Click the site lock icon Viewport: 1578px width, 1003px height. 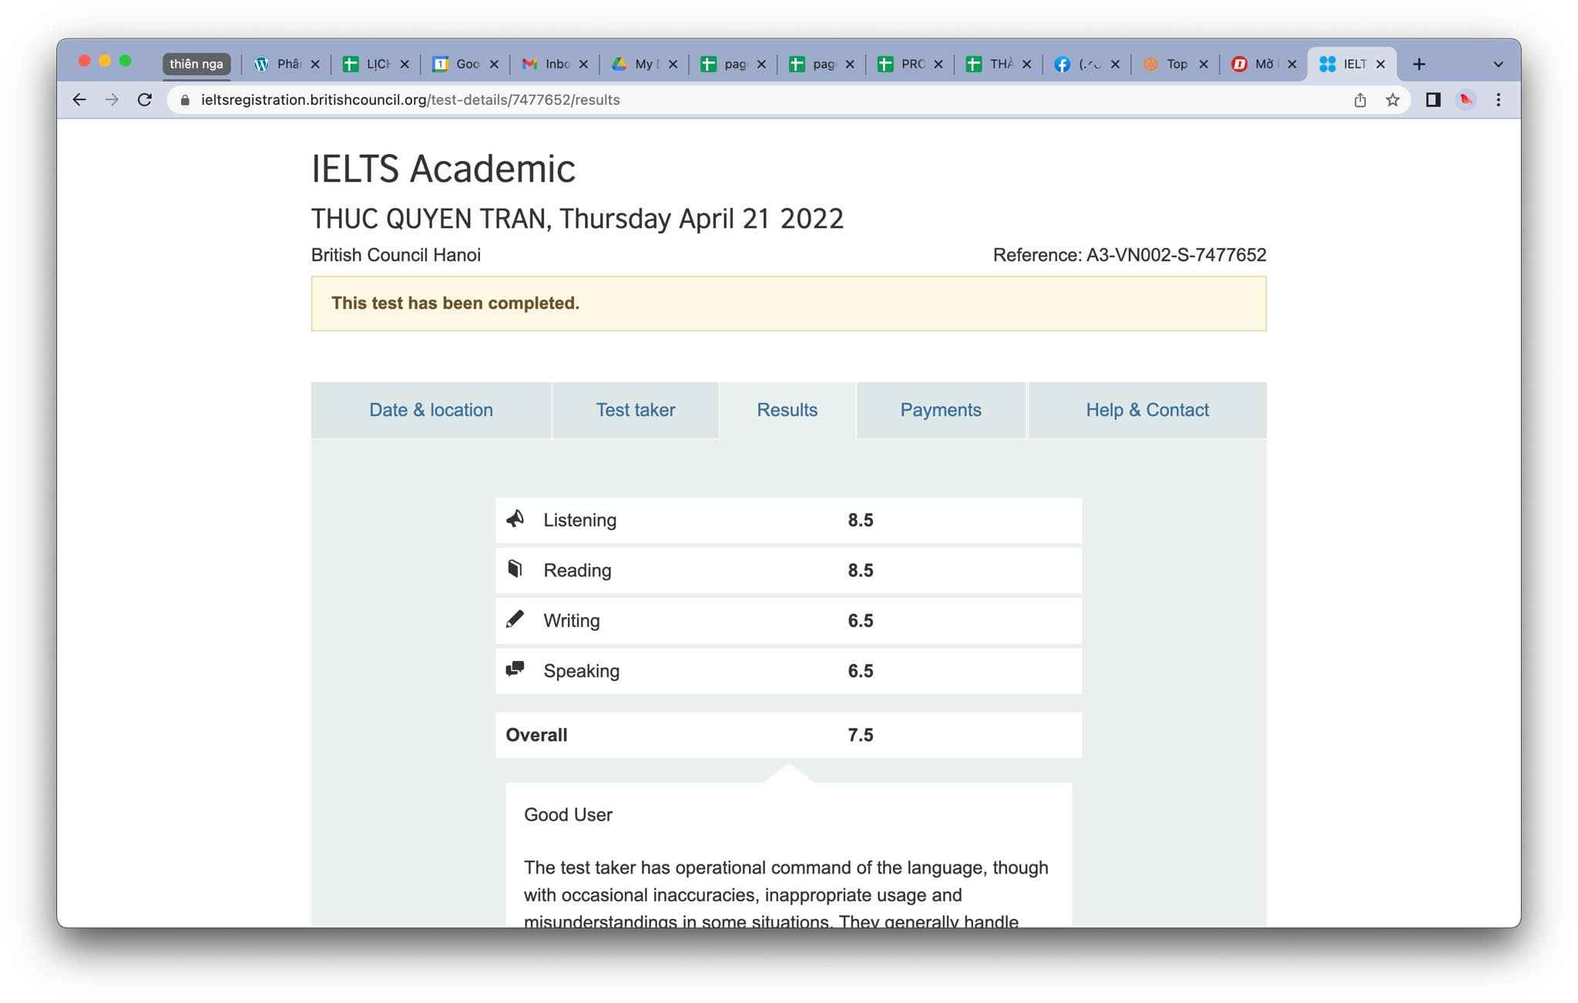pos(185,99)
